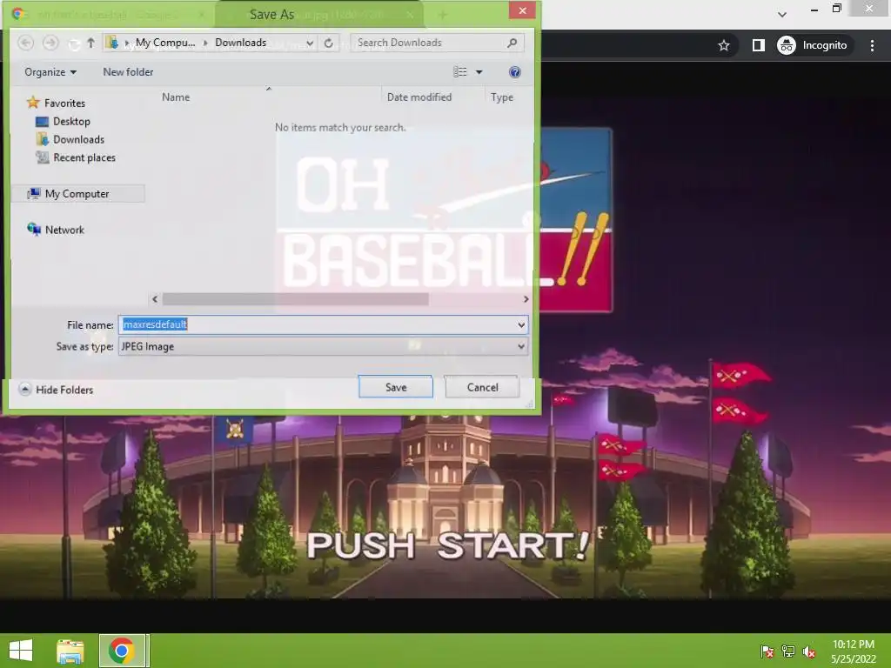Expand the view mode dropdown arrow
The image size is (891, 668).
click(479, 72)
